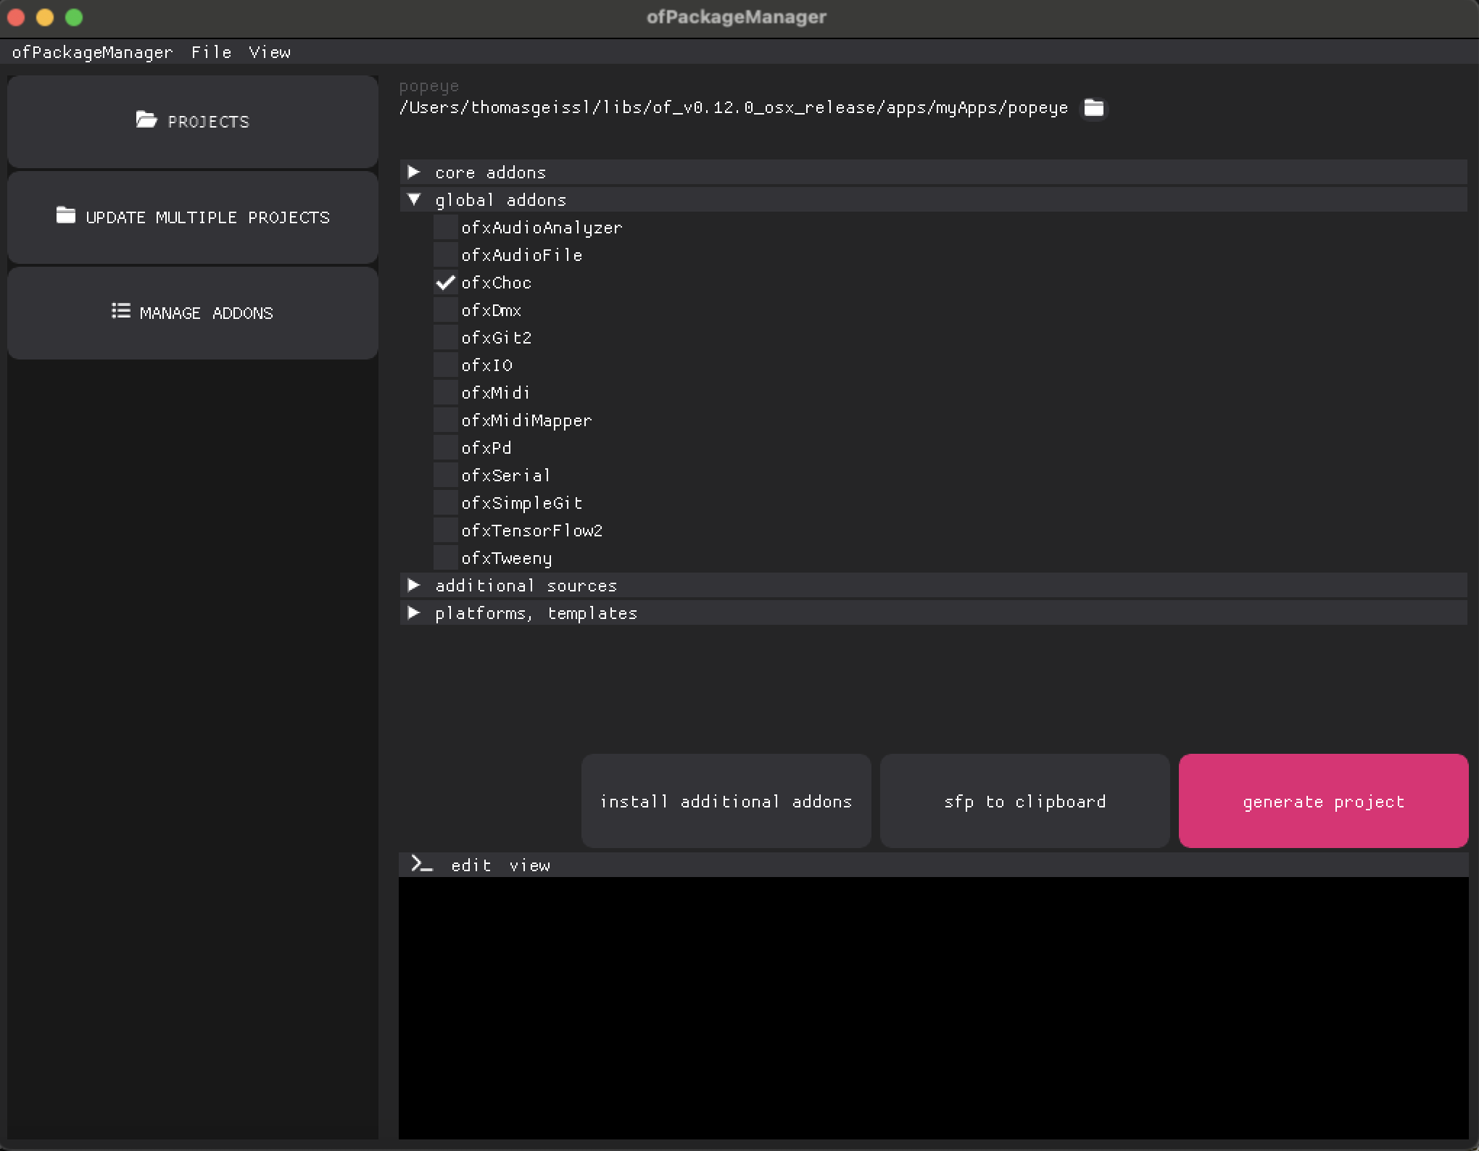Expand the additional sources section

934,586
